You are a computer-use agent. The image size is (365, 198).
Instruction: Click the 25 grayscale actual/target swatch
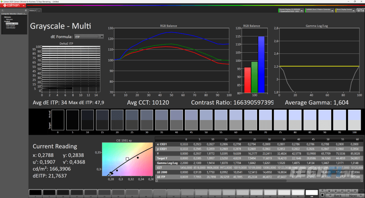point(132,120)
